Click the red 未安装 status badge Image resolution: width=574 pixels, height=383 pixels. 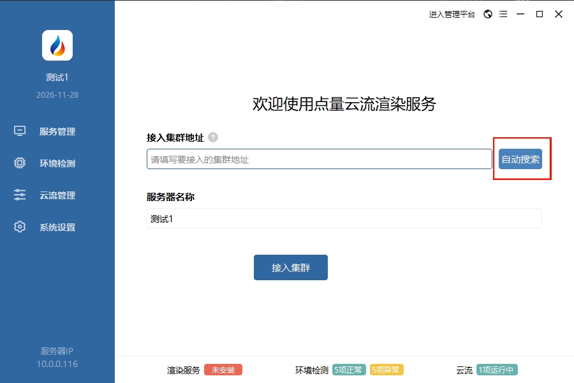223,370
